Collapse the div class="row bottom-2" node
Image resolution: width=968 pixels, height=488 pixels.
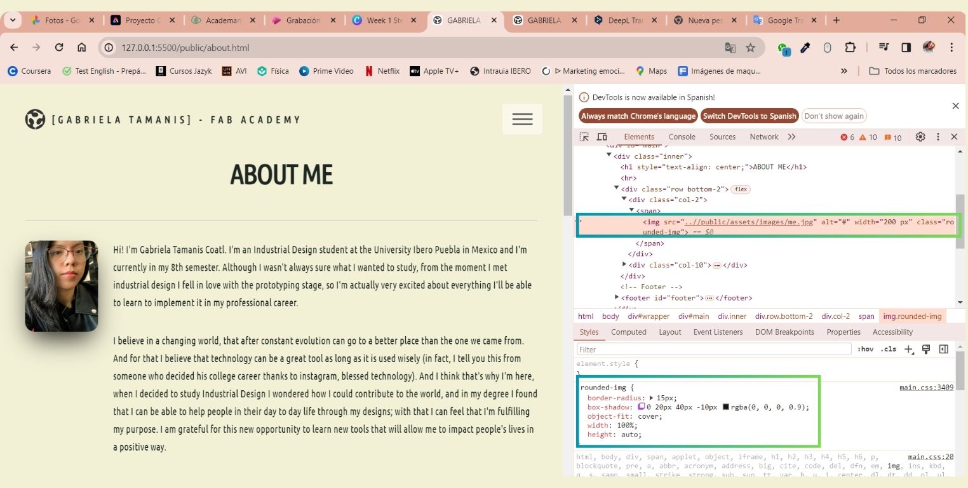coord(617,188)
